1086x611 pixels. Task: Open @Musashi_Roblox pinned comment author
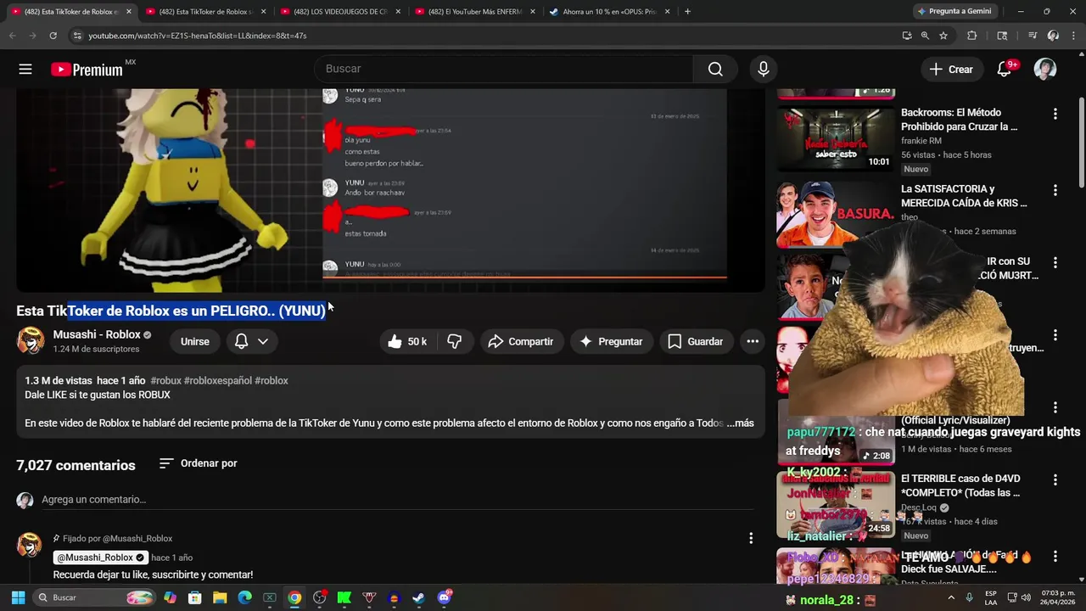[x=100, y=558]
